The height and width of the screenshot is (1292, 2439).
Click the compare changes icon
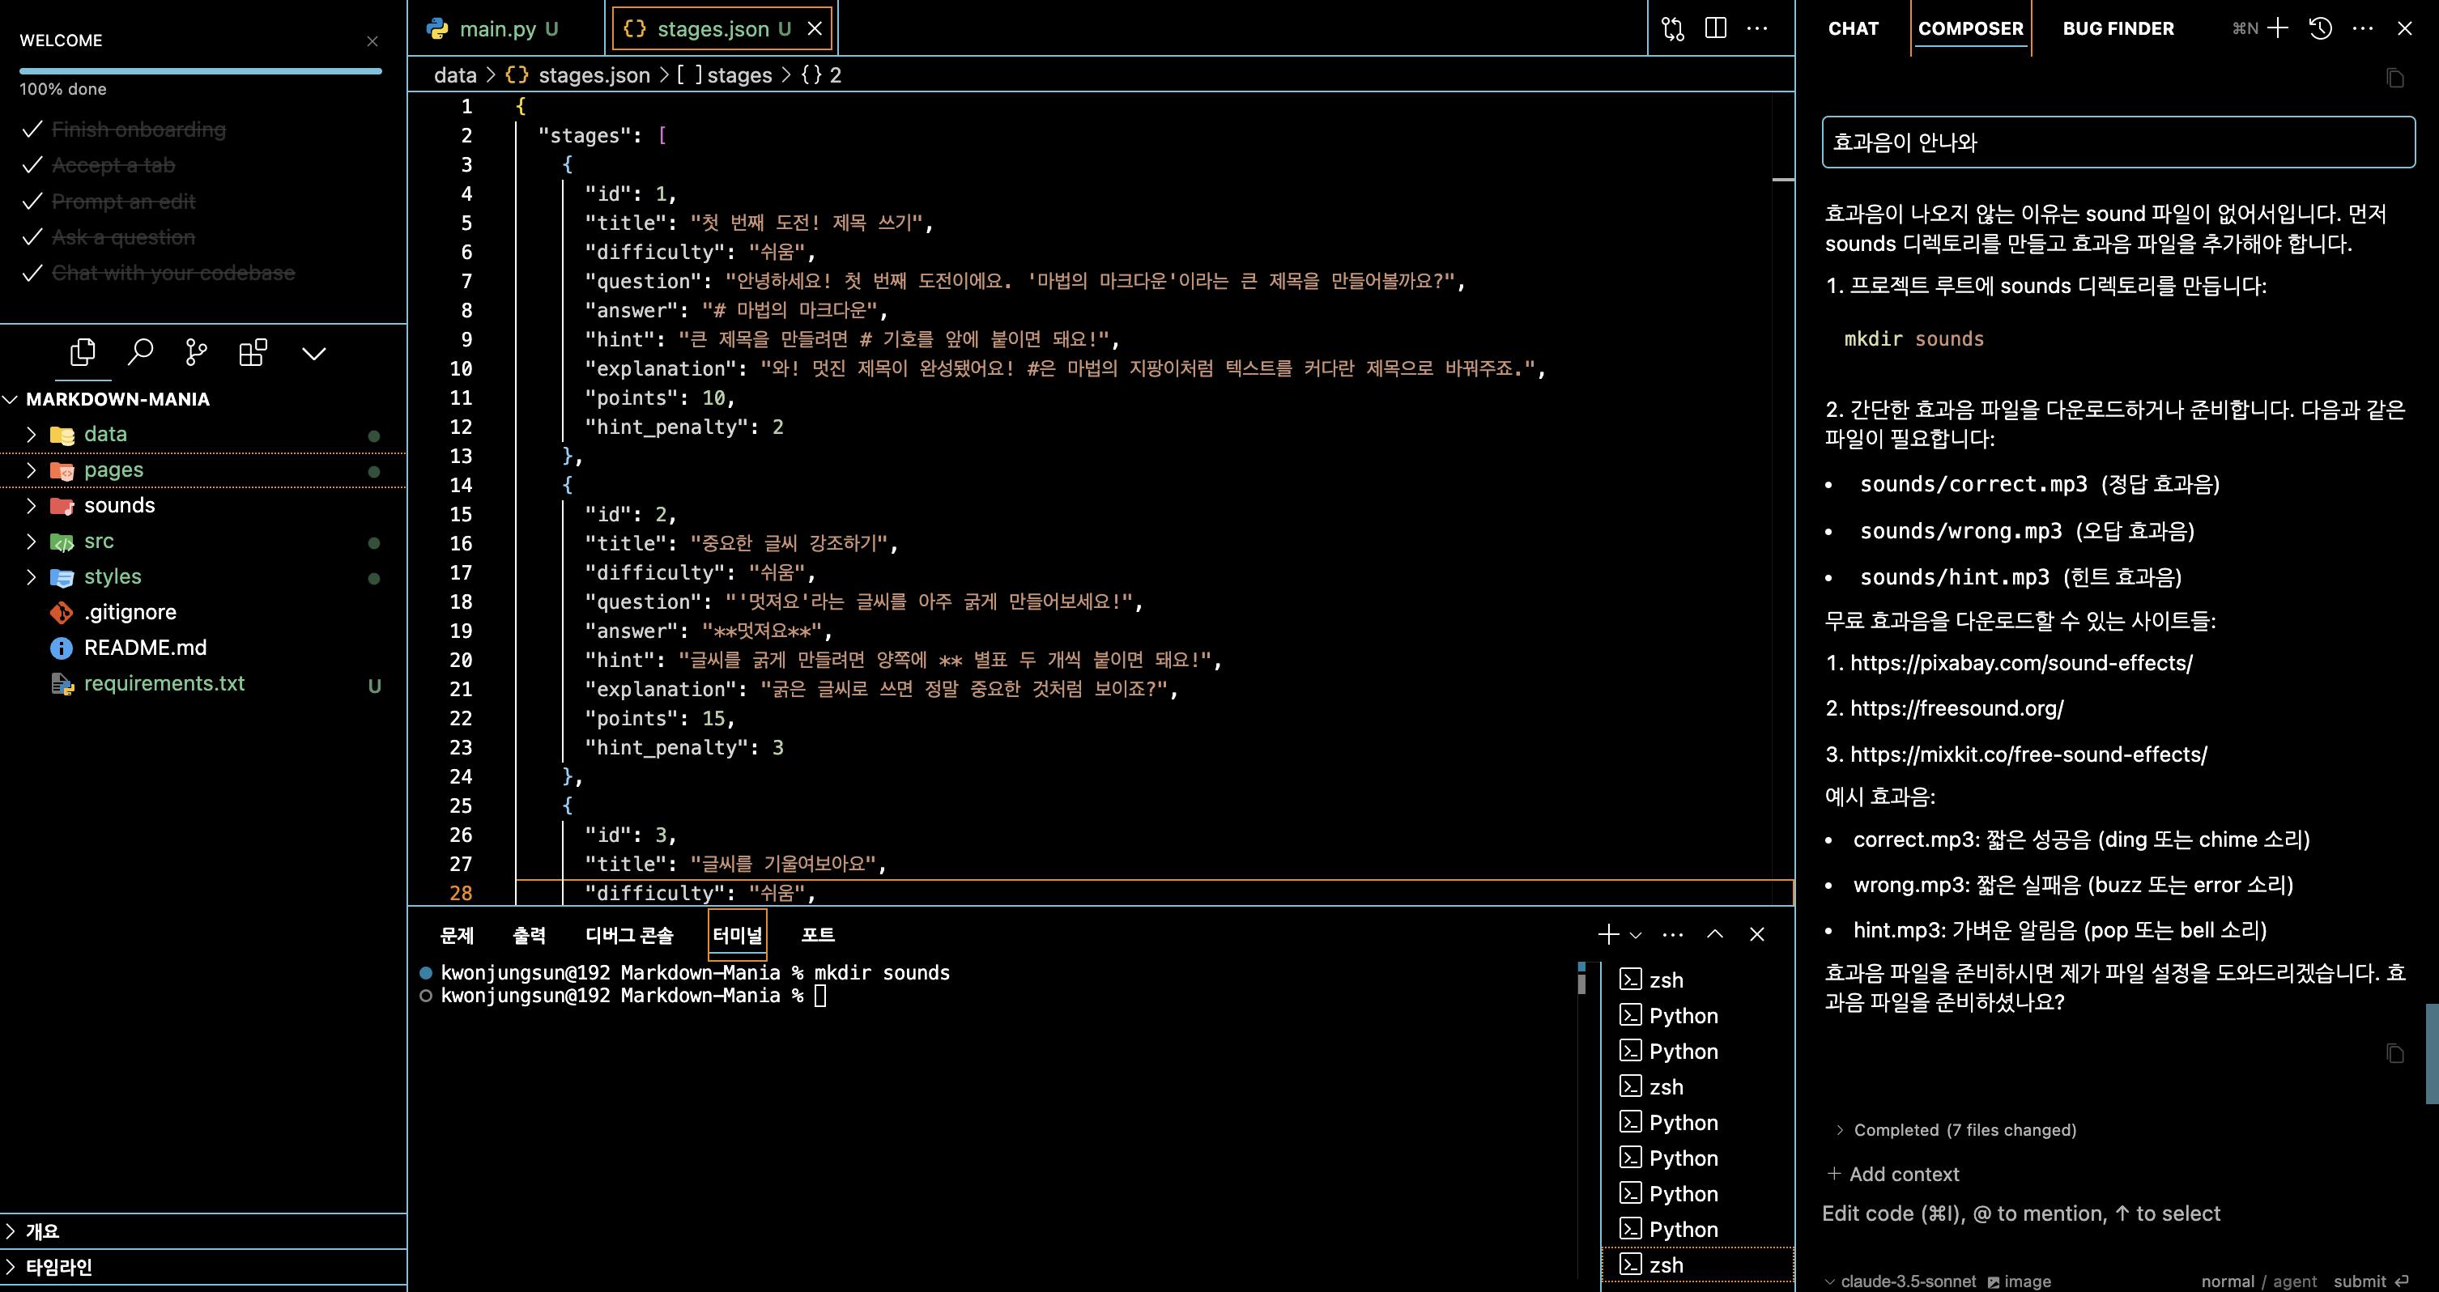[1673, 28]
